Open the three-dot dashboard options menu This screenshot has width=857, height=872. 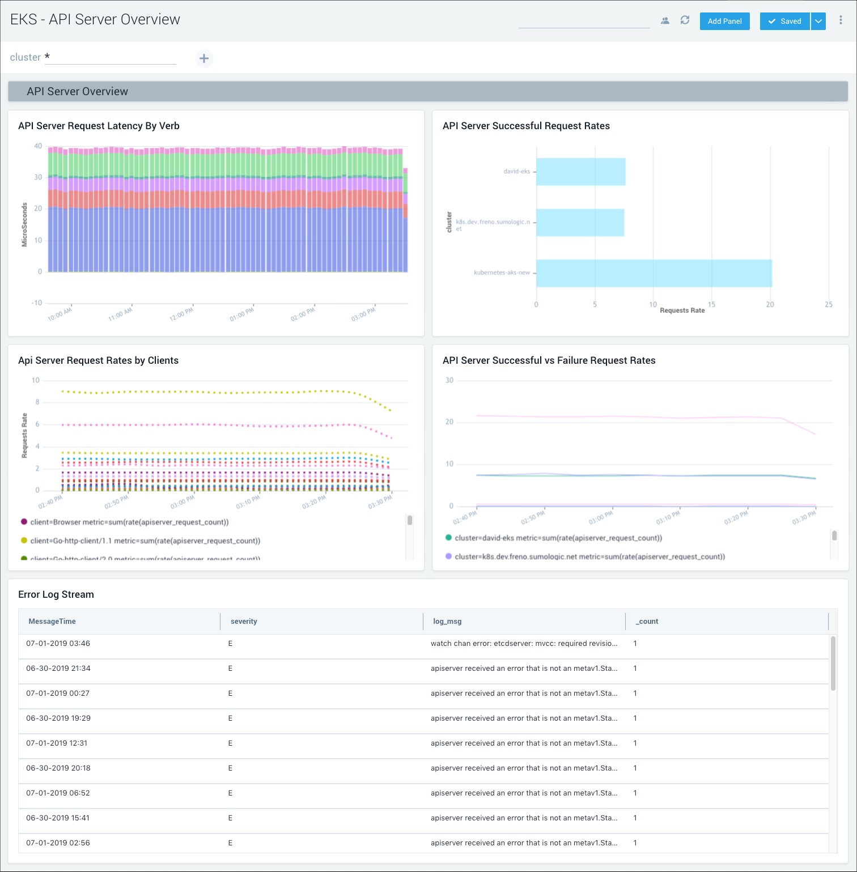tap(841, 20)
